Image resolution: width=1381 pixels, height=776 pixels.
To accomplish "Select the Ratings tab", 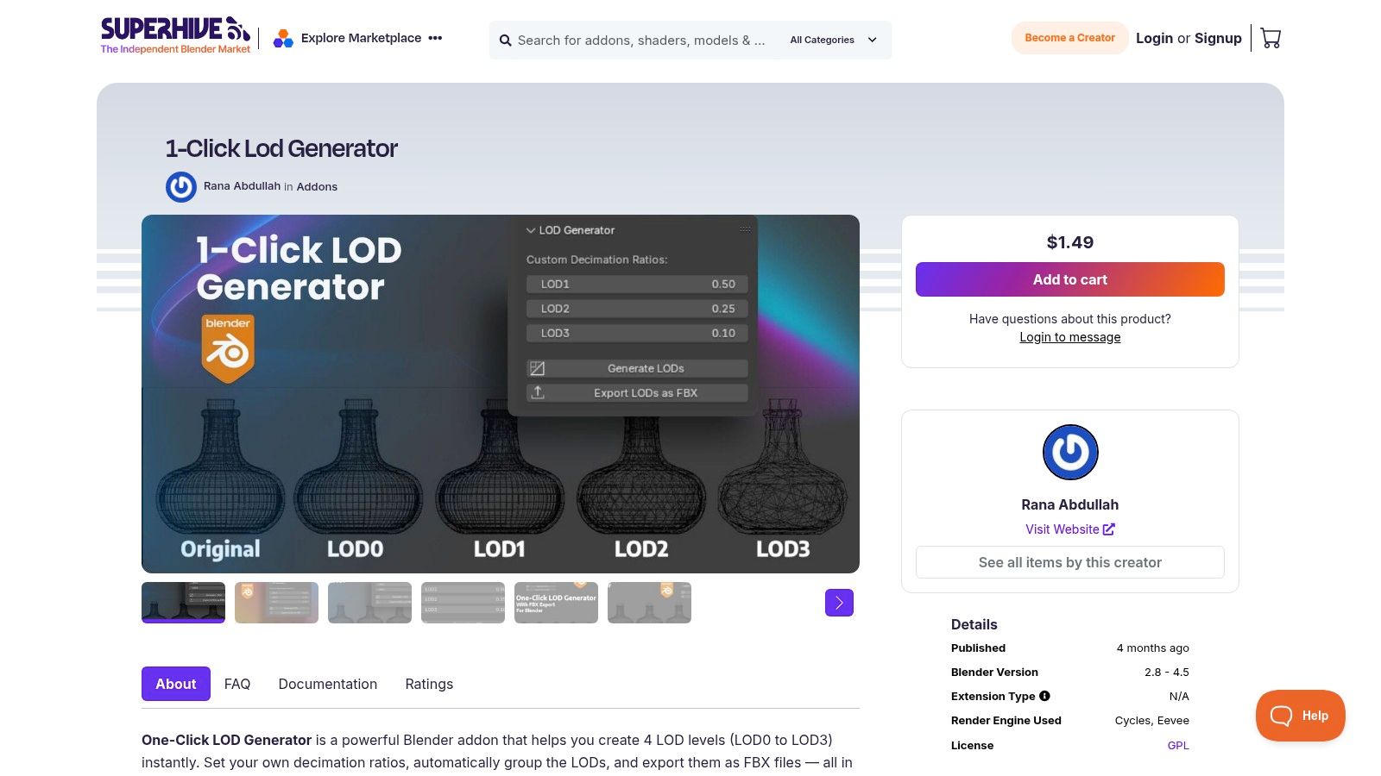I will [429, 684].
